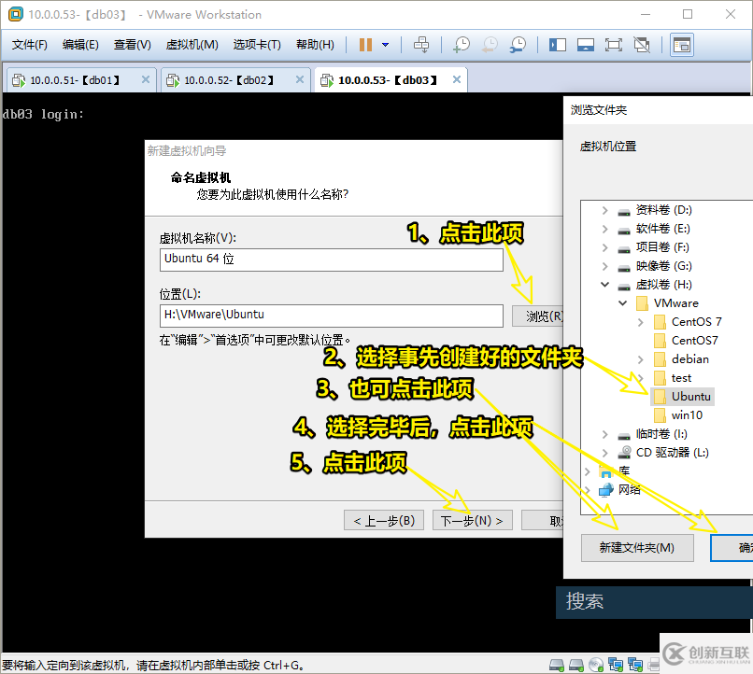Expand the 映像卷 (G:) drive node
Screen dimensions: 753x674
(605, 266)
